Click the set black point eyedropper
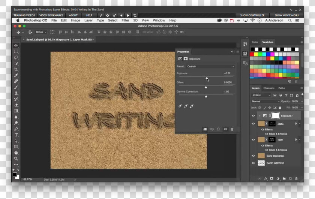The height and width of the screenshot is (199, 315). pyautogui.click(x=180, y=106)
